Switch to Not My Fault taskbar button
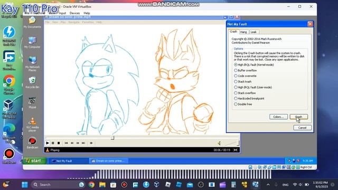This screenshot has width=338, height=190. (x=69, y=161)
